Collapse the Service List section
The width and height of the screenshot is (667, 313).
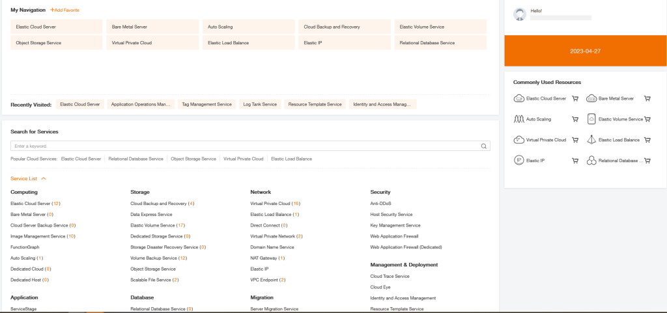pos(28,179)
